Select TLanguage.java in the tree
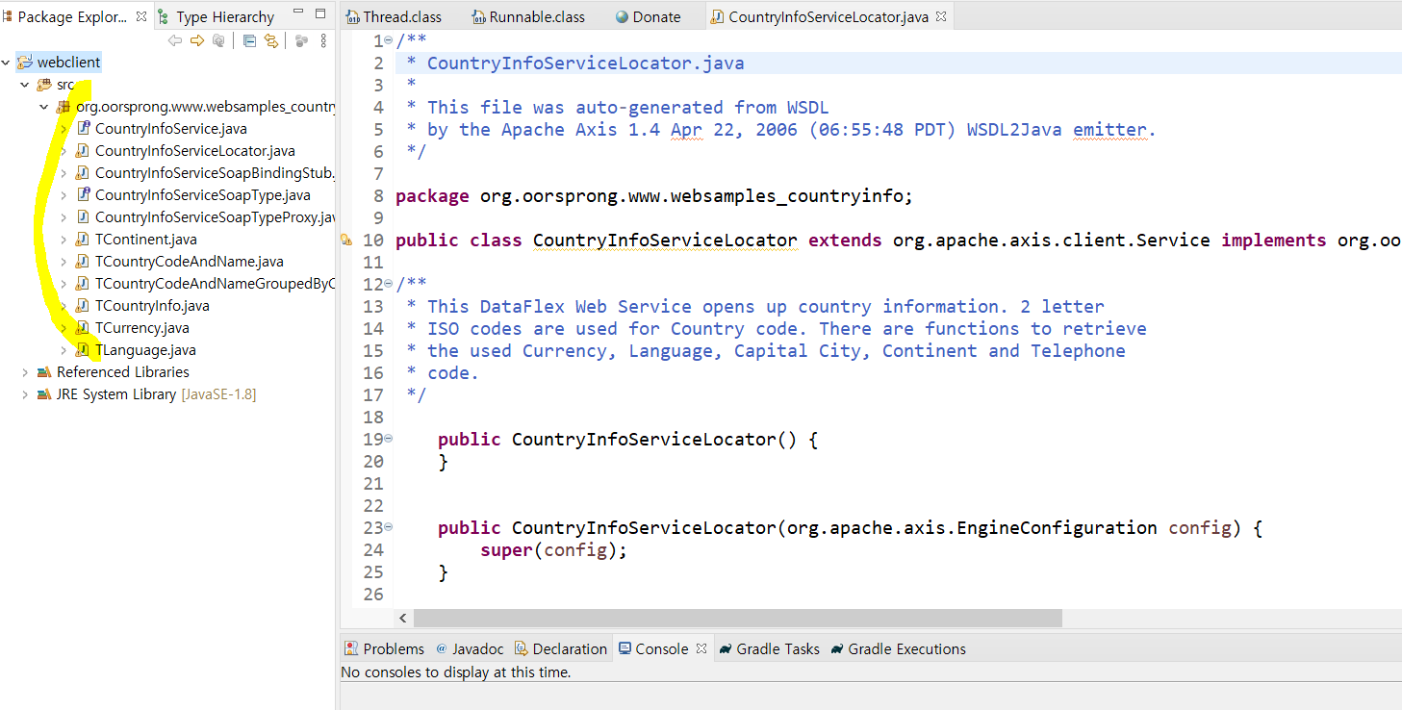The height and width of the screenshot is (710, 1402). click(x=145, y=350)
